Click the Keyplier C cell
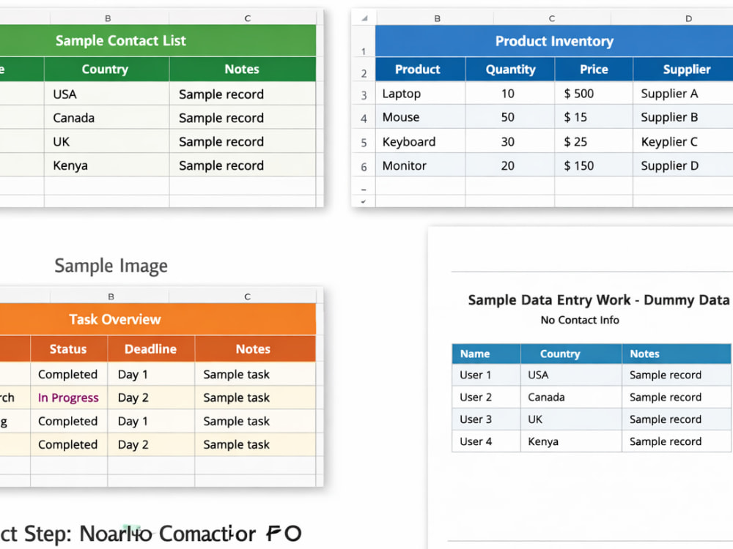Viewport: 733px width, 549px height. point(683,141)
